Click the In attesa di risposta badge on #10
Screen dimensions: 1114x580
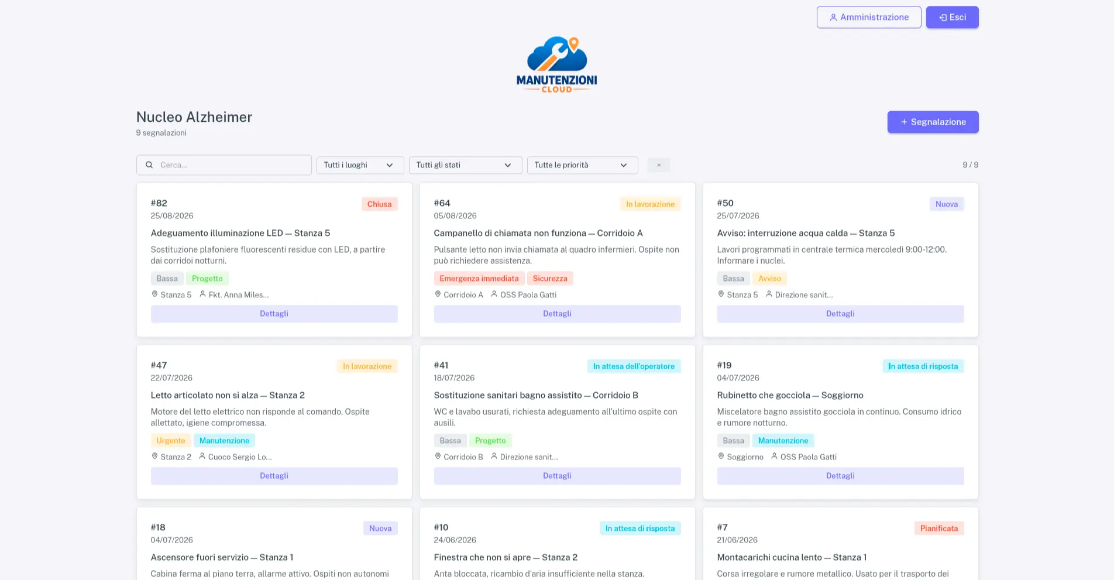640,528
